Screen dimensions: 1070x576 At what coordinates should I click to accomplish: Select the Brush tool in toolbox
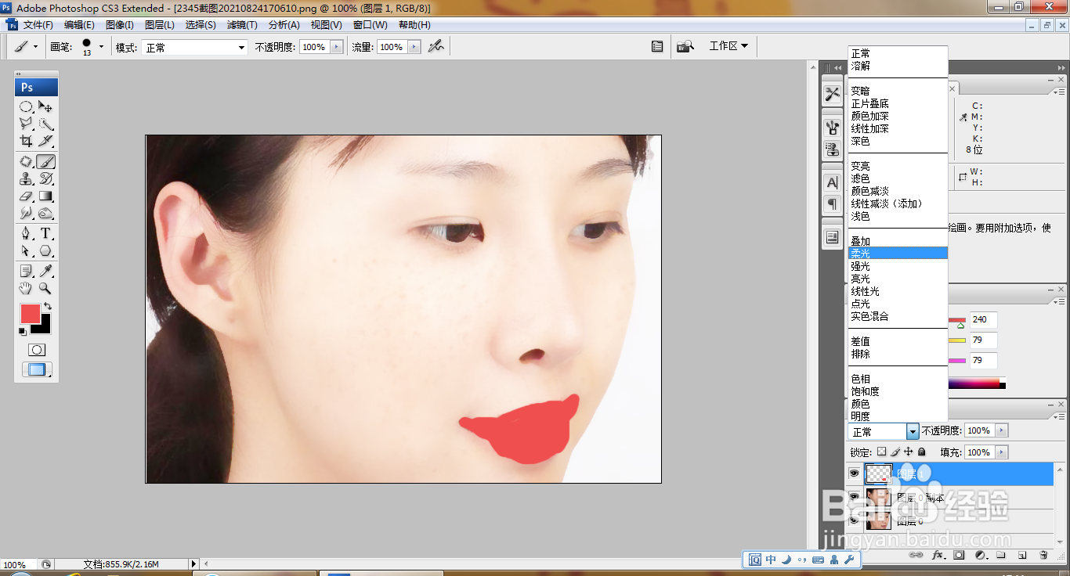click(x=46, y=162)
